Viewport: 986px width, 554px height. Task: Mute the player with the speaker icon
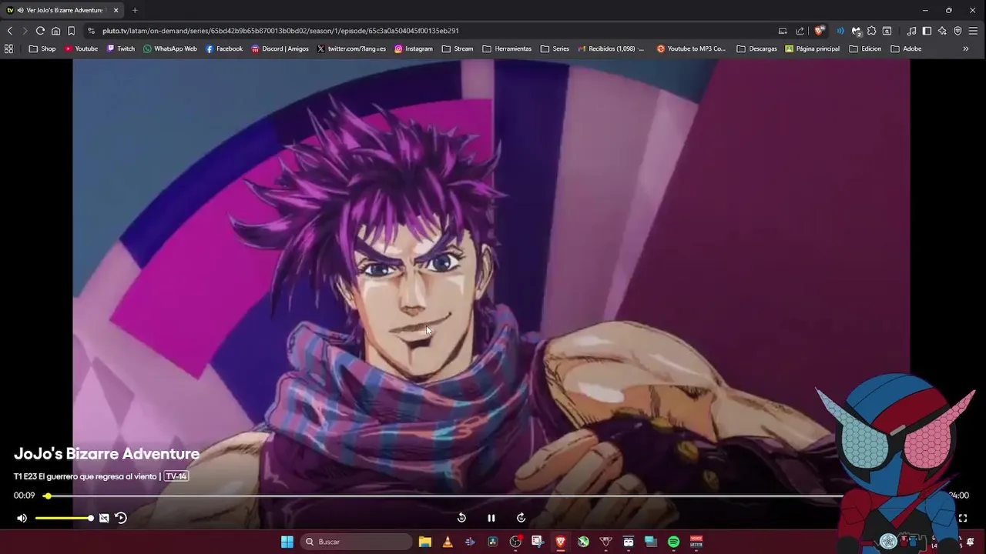(x=22, y=518)
